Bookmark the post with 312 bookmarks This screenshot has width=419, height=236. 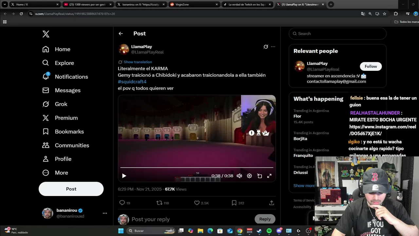click(x=234, y=203)
